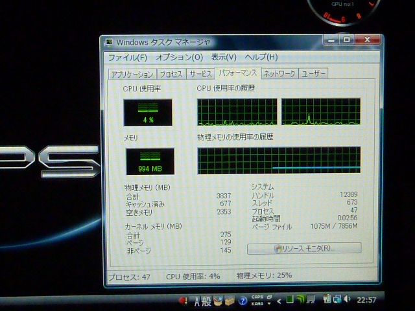Viewport: 415px width, 311px height.
Task: Click the physical memory usage history graph
Action: point(279,161)
